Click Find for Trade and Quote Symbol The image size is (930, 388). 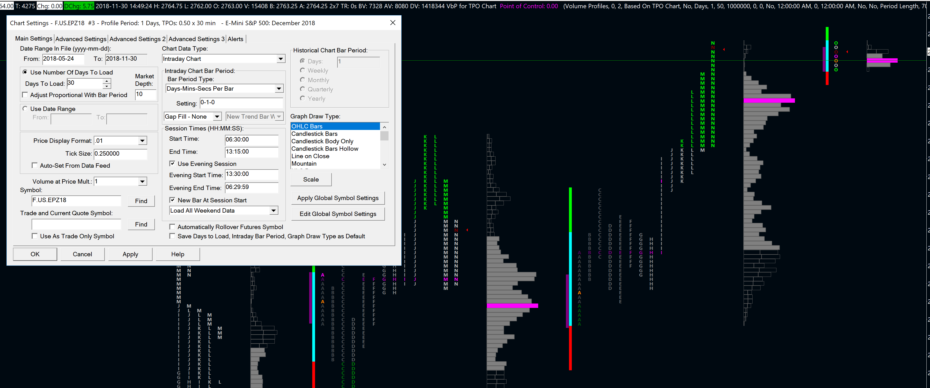click(x=141, y=224)
